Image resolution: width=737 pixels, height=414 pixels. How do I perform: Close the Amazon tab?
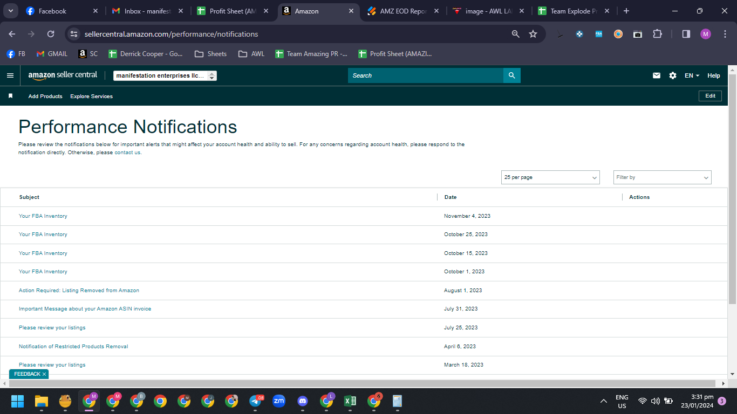[x=351, y=11]
